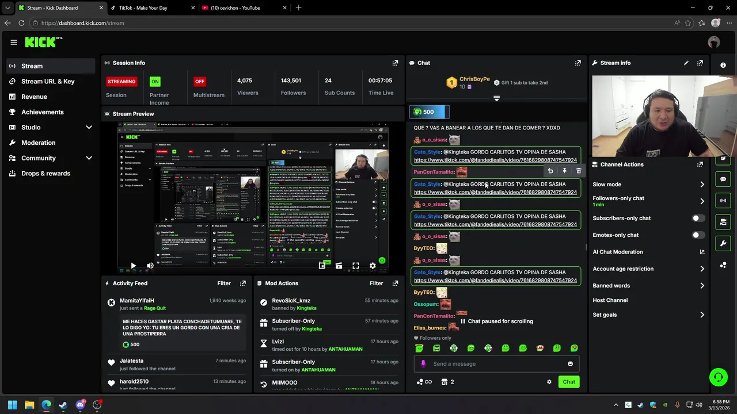Click the purple microphone icon in chat
Viewport: 737px width, 414px height.
coord(423,364)
